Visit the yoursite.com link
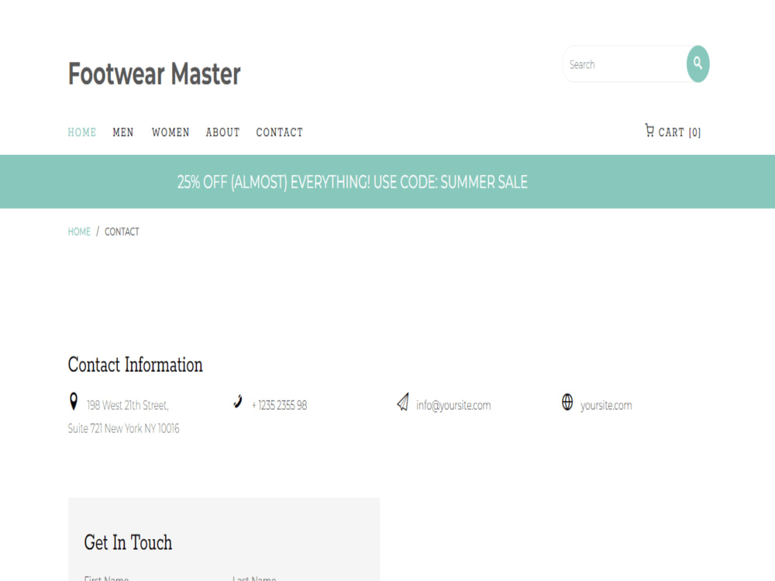Viewport: 775px width, 581px height. click(x=606, y=406)
